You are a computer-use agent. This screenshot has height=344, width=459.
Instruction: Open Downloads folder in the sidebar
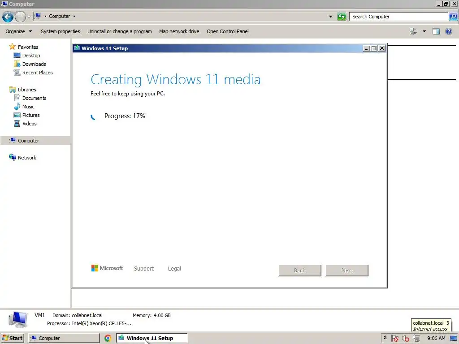point(34,64)
